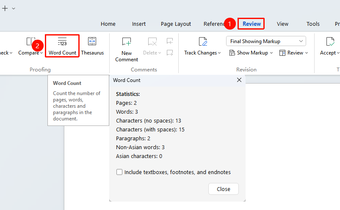Close the Word Count dialog with X
340x210 pixels.
coord(239,80)
